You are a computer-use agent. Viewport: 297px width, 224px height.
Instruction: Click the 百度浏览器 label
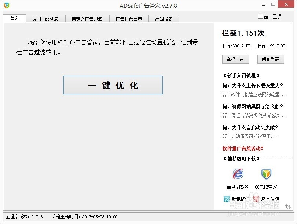[x=238, y=187]
